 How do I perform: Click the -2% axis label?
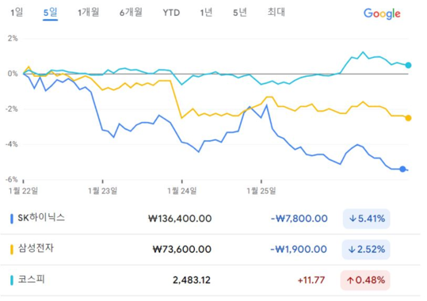(x=12, y=109)
